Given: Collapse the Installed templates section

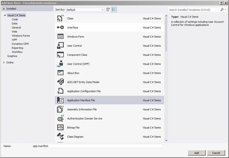Looking at the screenshot, I should 4,8.
